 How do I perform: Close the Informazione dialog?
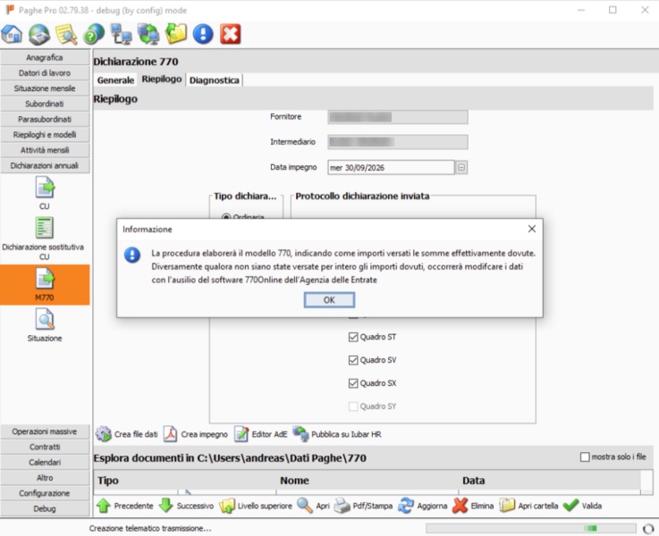pyautogui.click(x=532, y=229)
